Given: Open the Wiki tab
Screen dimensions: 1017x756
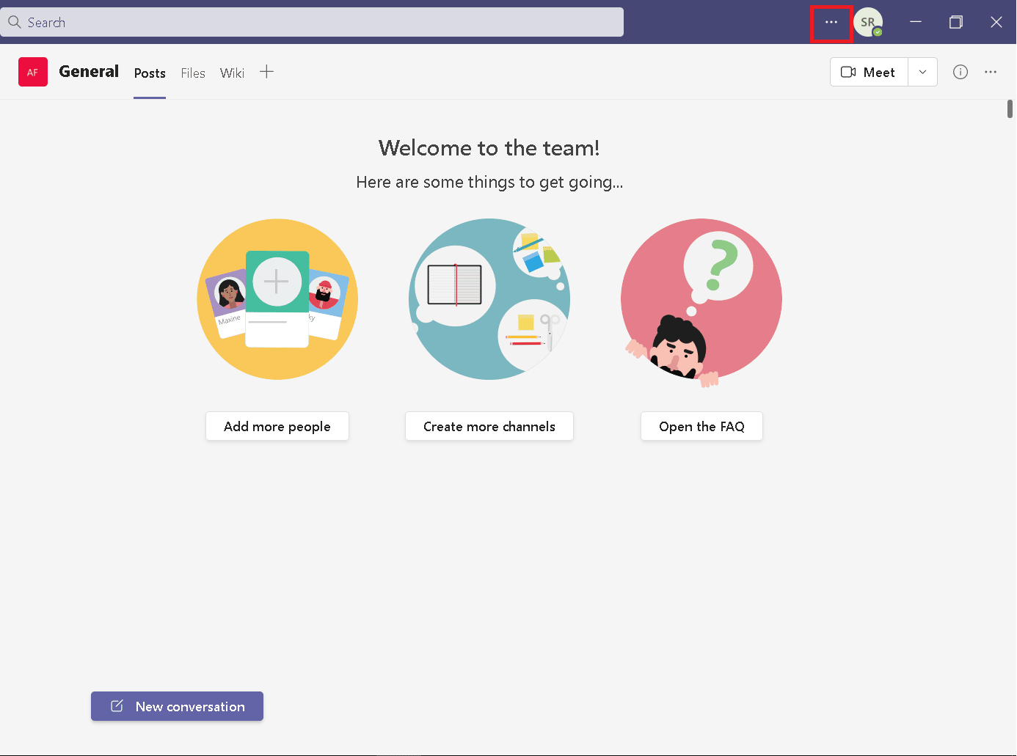Looking at the screenshot, I should coord(232,73).
